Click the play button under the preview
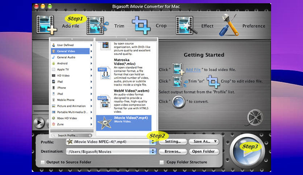303x175 pixels. point(39,123)
